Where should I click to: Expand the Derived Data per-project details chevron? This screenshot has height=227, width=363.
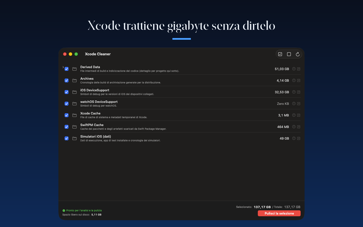(63, 67)
